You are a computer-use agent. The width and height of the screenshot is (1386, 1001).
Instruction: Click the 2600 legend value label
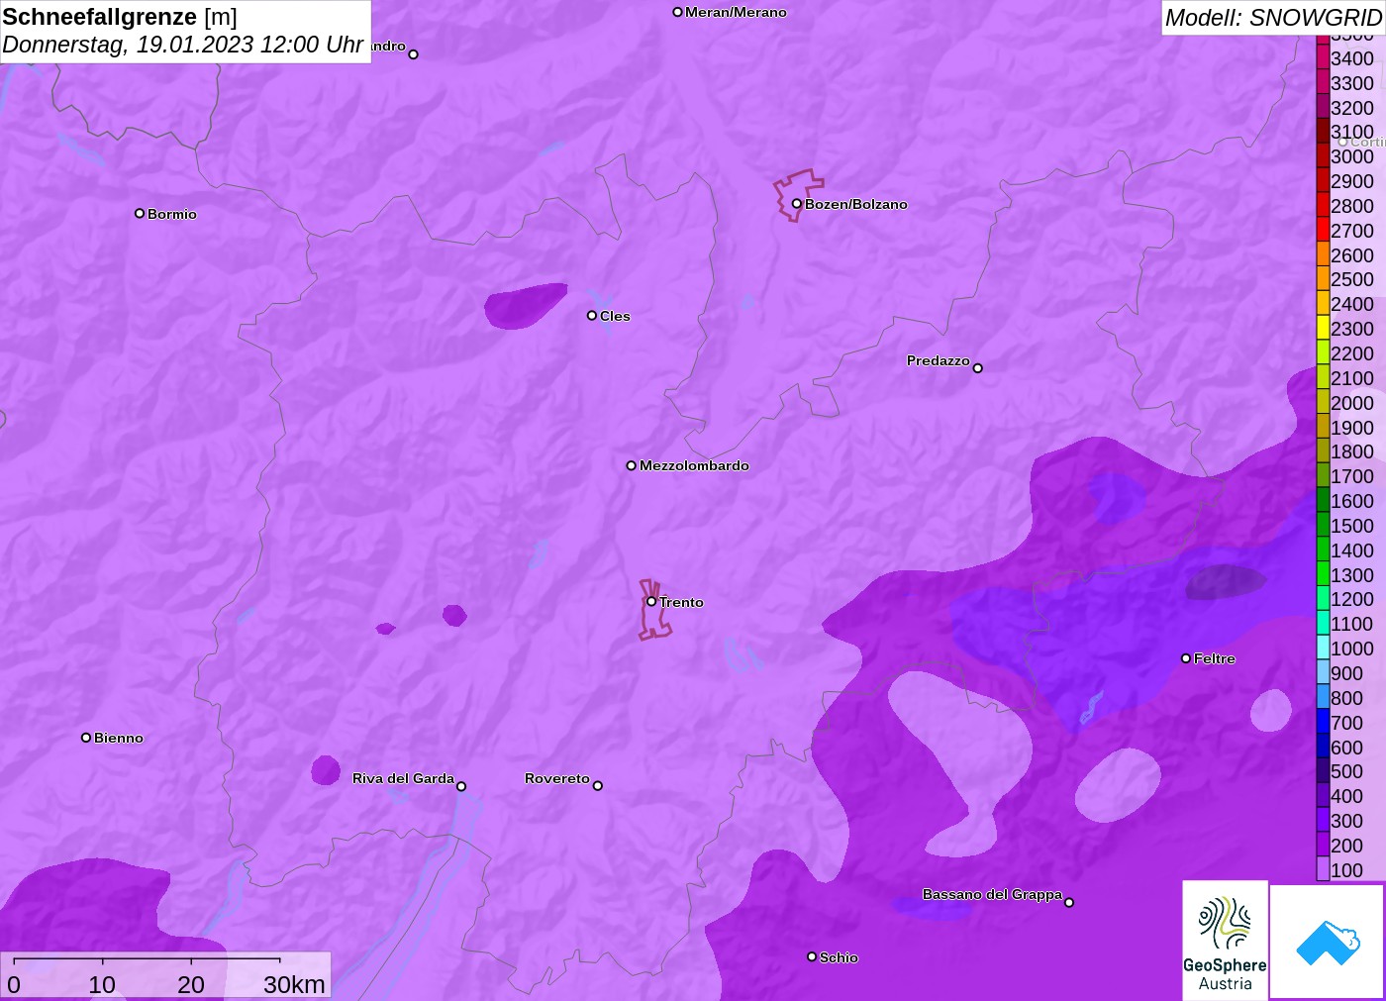click(x=1352, y=255)
